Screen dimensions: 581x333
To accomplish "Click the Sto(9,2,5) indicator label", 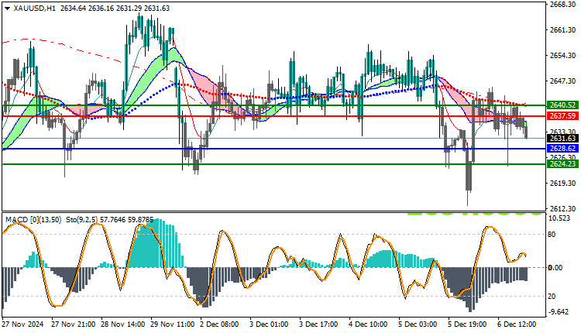I will coord(82,220).
